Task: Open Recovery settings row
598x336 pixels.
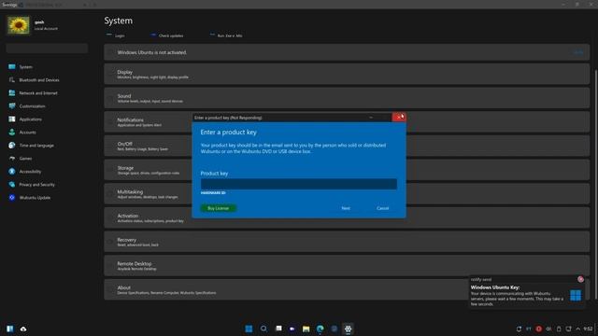Action: click(347, 242)
